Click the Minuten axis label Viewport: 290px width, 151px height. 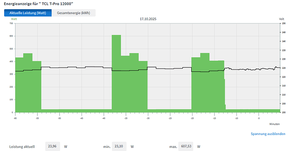[x=274, y=124]
